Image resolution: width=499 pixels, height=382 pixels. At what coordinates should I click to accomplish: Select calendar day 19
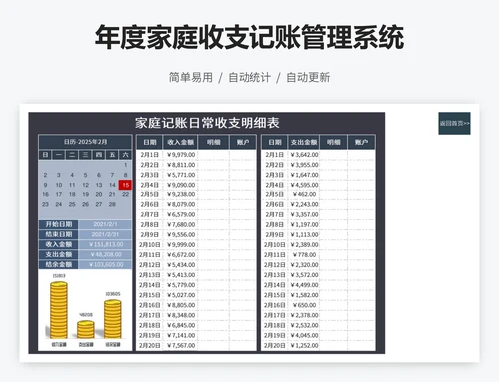click(x=85, y=194)
